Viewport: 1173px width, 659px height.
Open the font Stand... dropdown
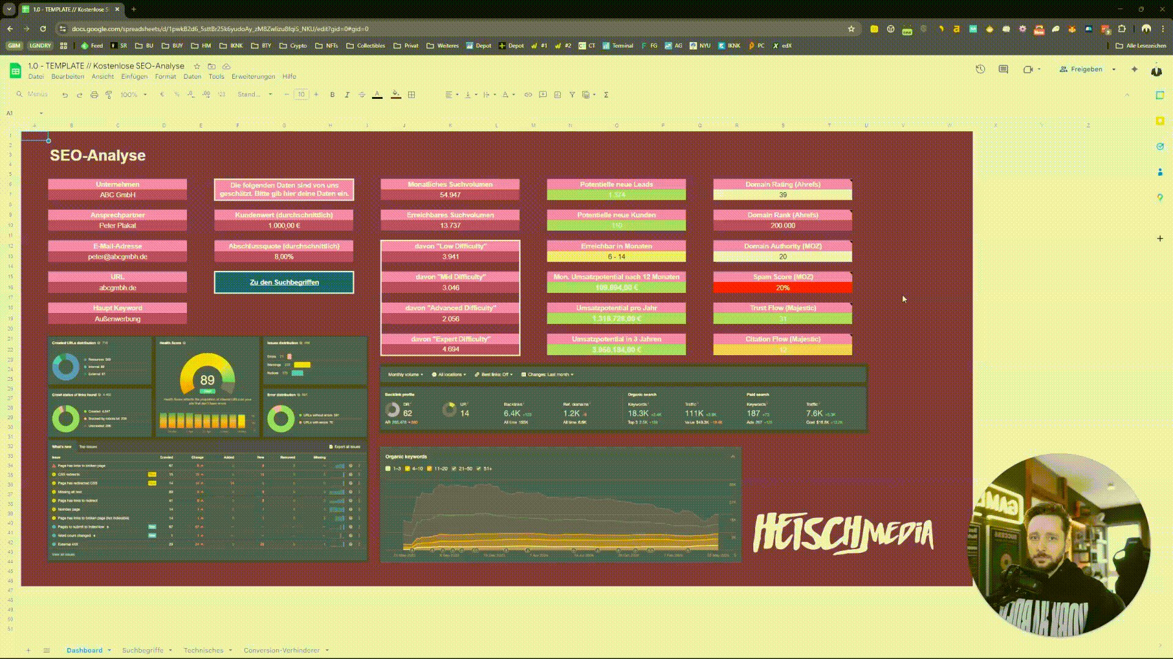[254, 95]
